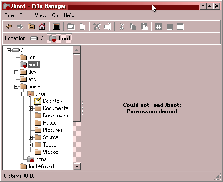Viewport: 223px width, 182px height.
Task: Click the forward arrow toolbar icon
Action: tap(20, 27)
